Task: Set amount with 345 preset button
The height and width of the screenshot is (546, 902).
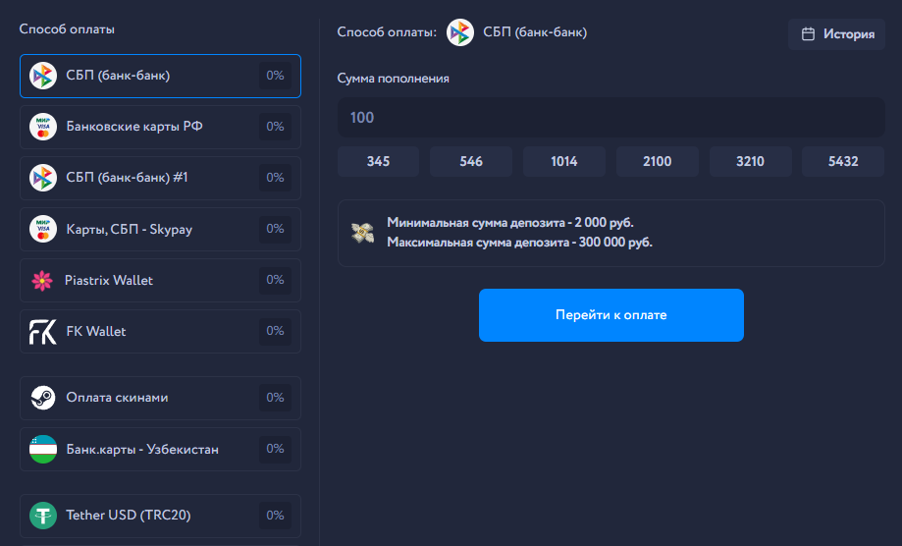Action: click(x=378, y=161)
